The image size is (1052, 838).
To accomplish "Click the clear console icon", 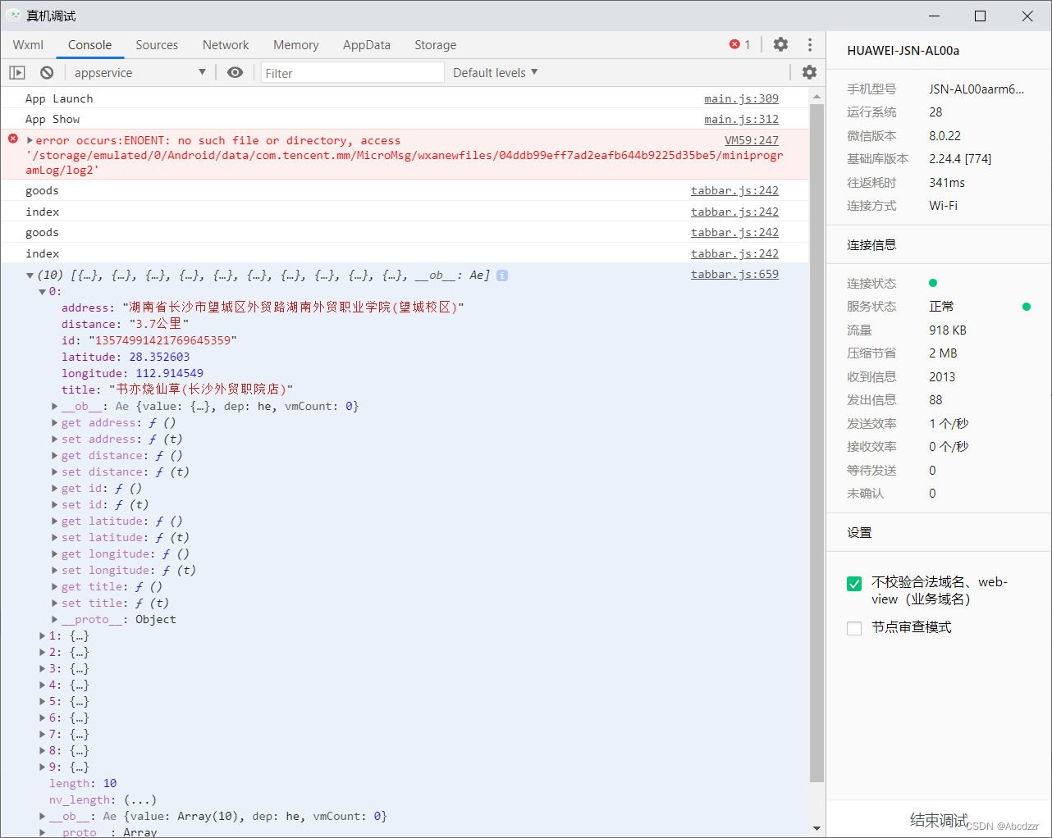I will 47,73.
